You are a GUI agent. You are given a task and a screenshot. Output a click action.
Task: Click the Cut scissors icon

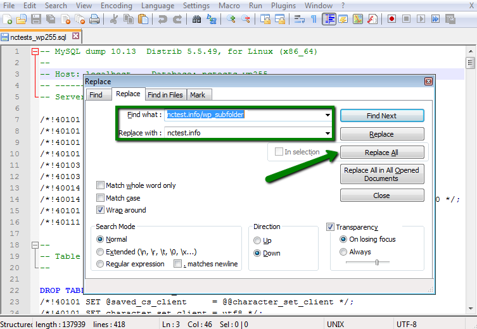point(113,19)
